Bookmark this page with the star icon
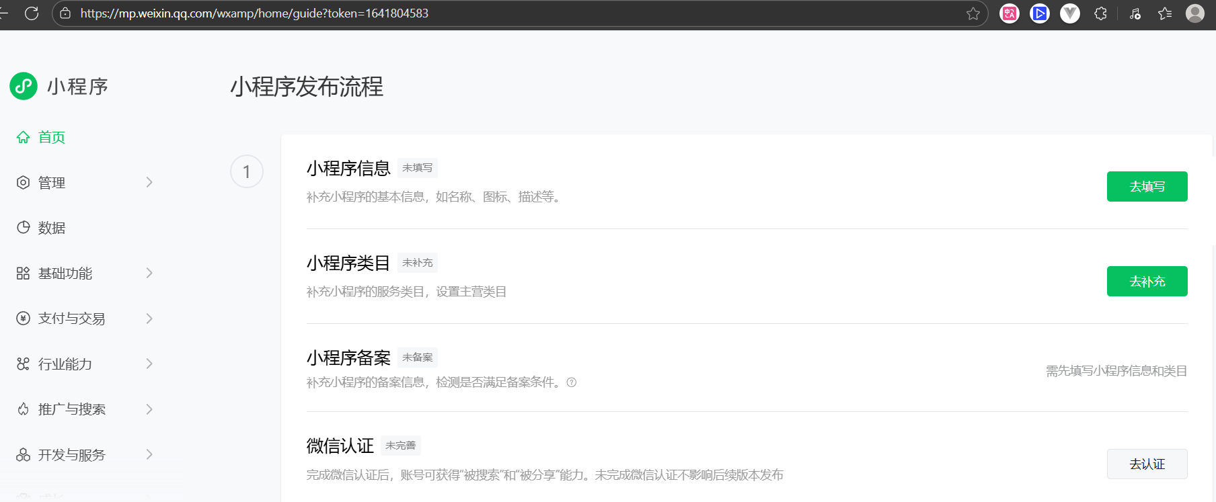This screenshot has width=1216, height=502. point(973,13)
